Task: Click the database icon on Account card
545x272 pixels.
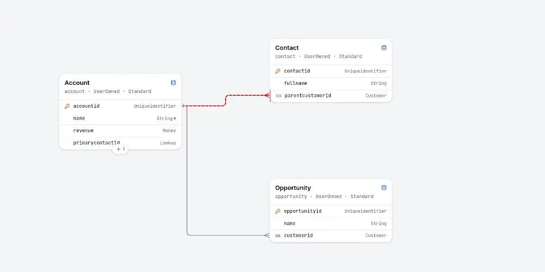Action: point(173,83)
